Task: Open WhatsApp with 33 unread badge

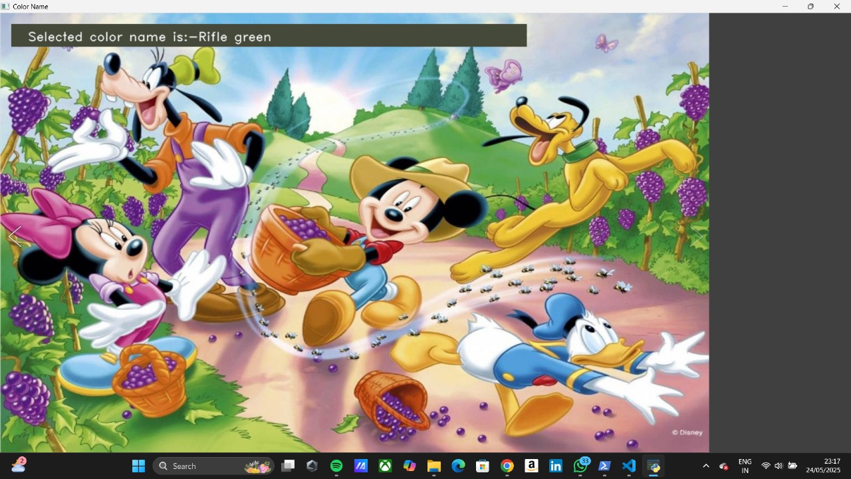Action: coord(581,465)
